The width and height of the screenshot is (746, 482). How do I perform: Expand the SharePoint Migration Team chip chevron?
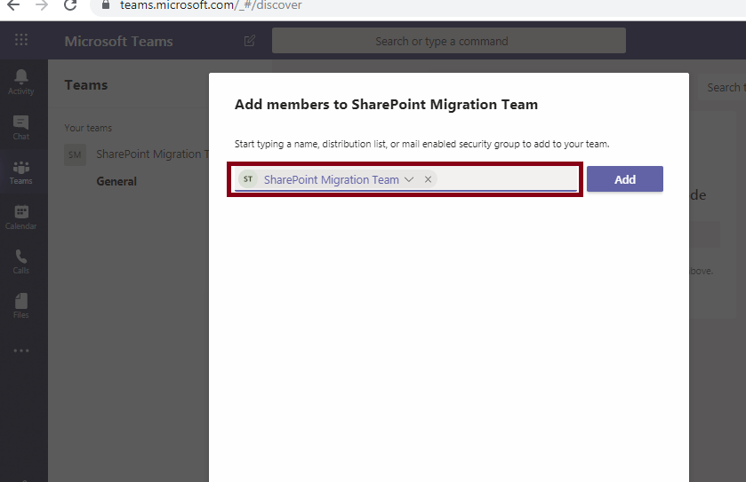409,179
